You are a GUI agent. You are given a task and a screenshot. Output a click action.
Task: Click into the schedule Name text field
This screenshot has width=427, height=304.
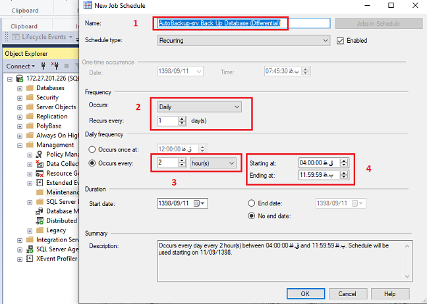243,23
